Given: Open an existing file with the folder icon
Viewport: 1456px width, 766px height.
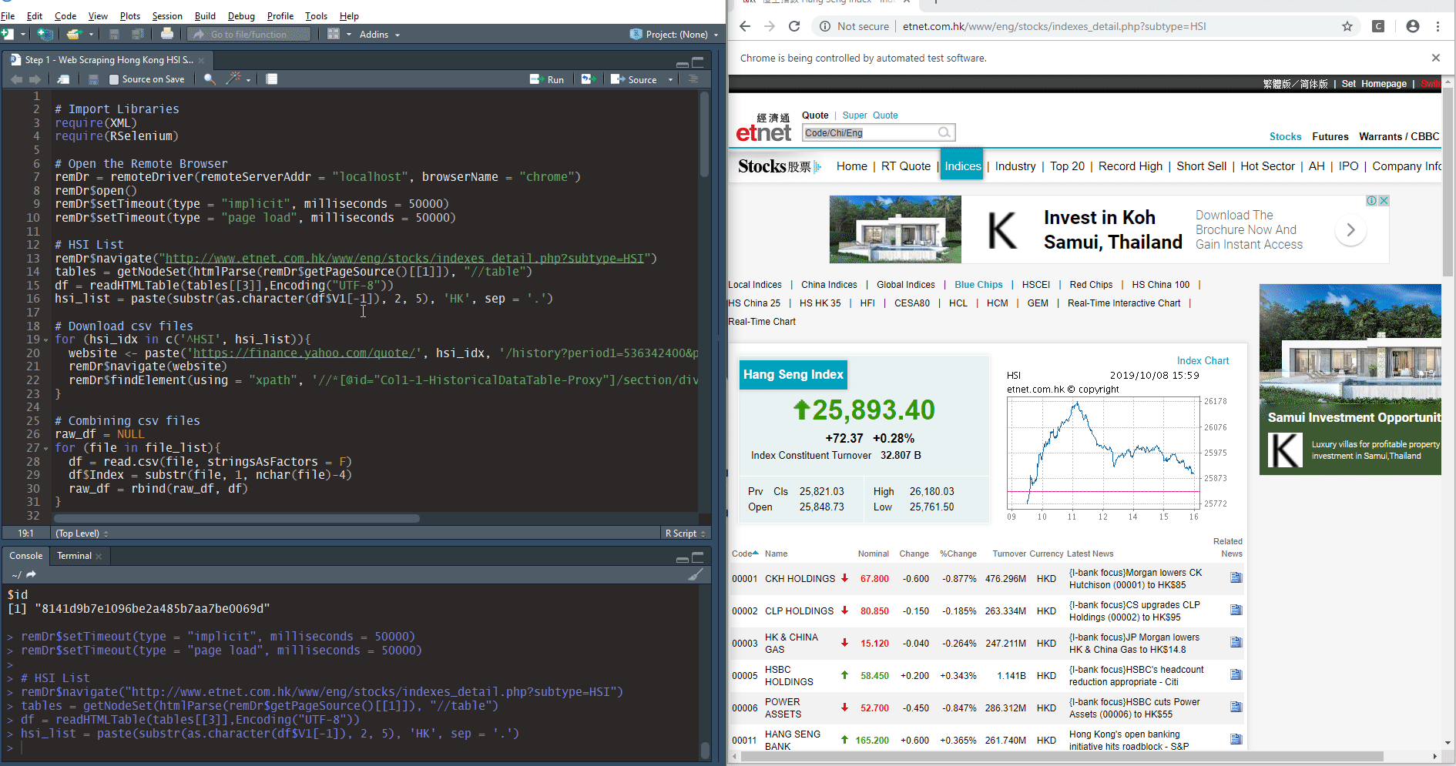Looking at the screenshot, I should point(73,34).
